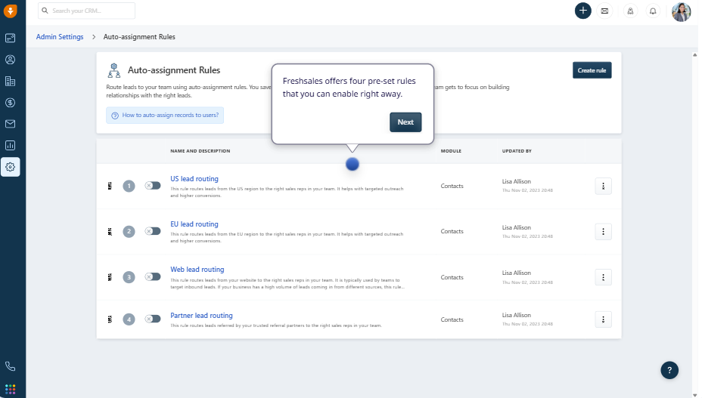
Task: Open more options for Web lead routing
Action: point(603,277)
